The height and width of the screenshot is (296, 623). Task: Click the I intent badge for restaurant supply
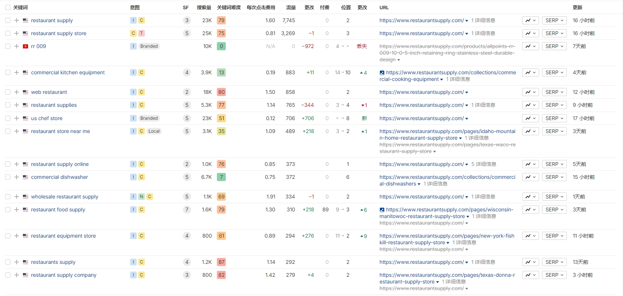pyautogui.click(x=133, y=20)
